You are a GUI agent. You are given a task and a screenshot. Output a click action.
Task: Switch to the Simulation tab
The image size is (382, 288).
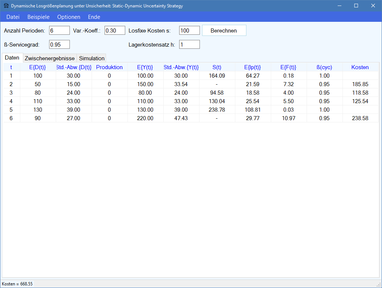[92, 58]
